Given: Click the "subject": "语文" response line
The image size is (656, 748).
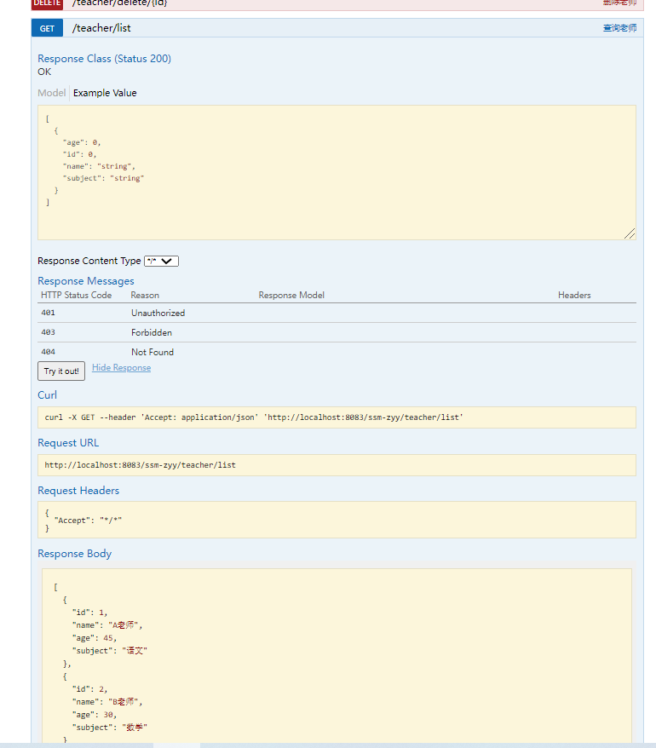Looking at the screenshot, I should coord(110,651).
